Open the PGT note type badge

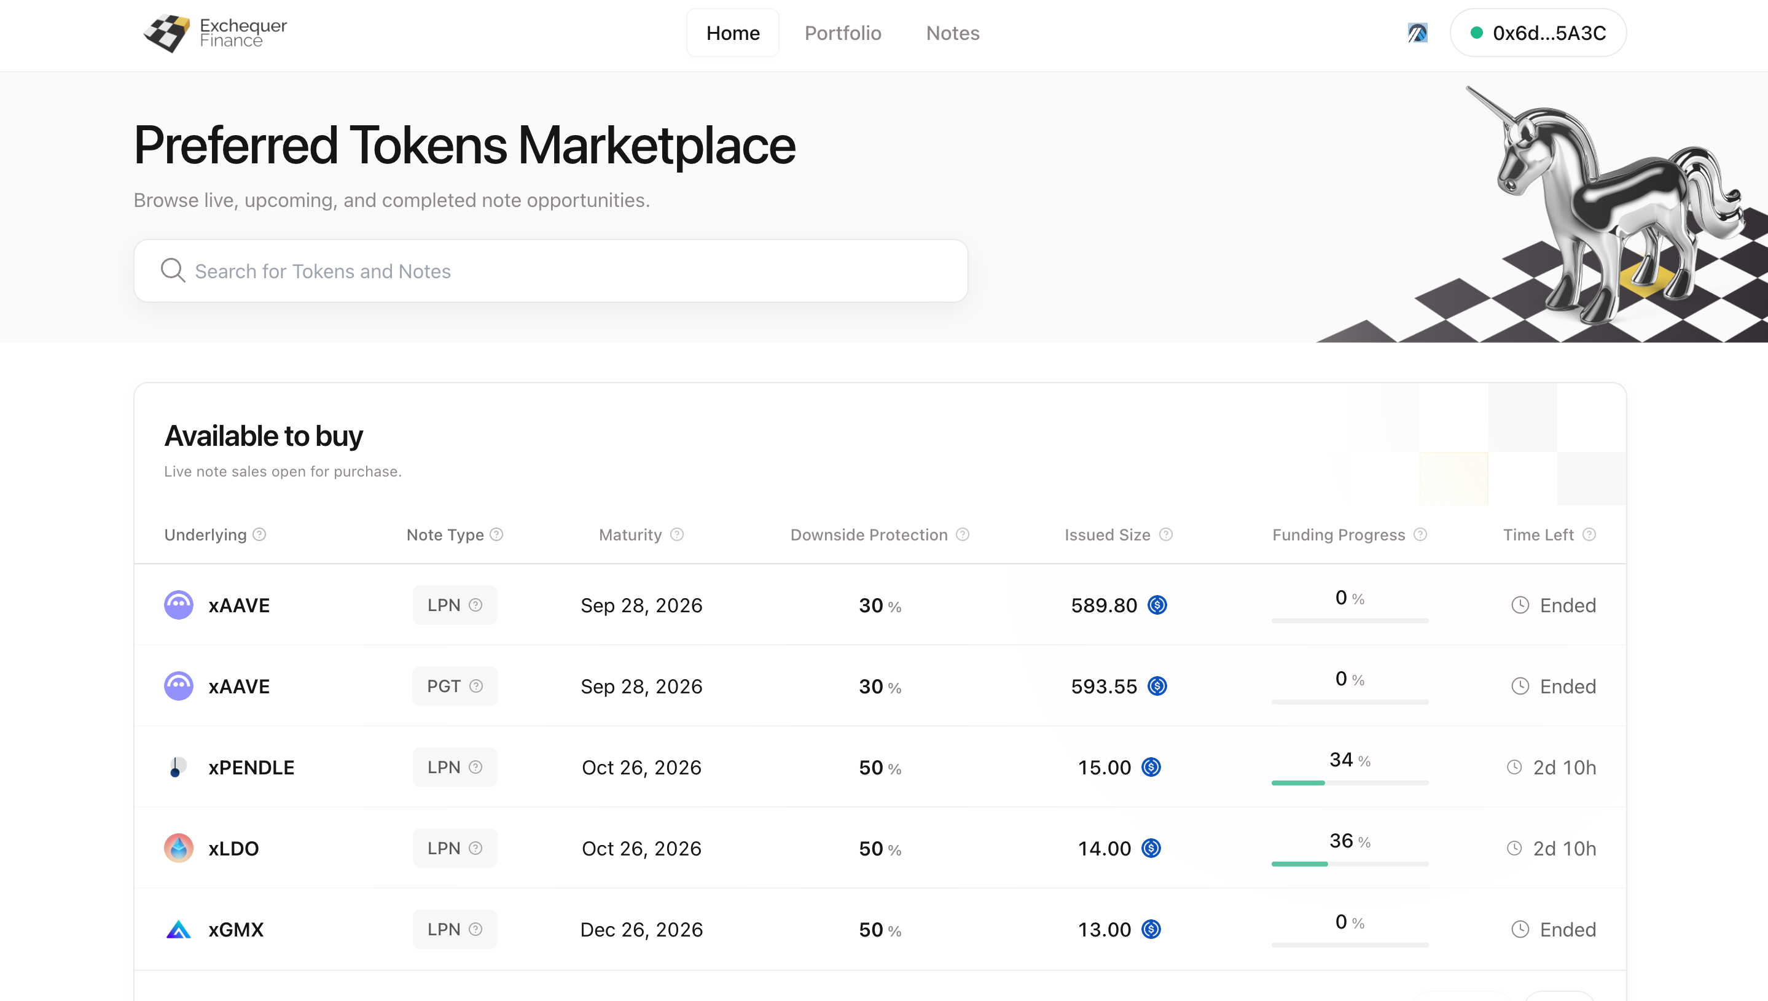(455, 686)
